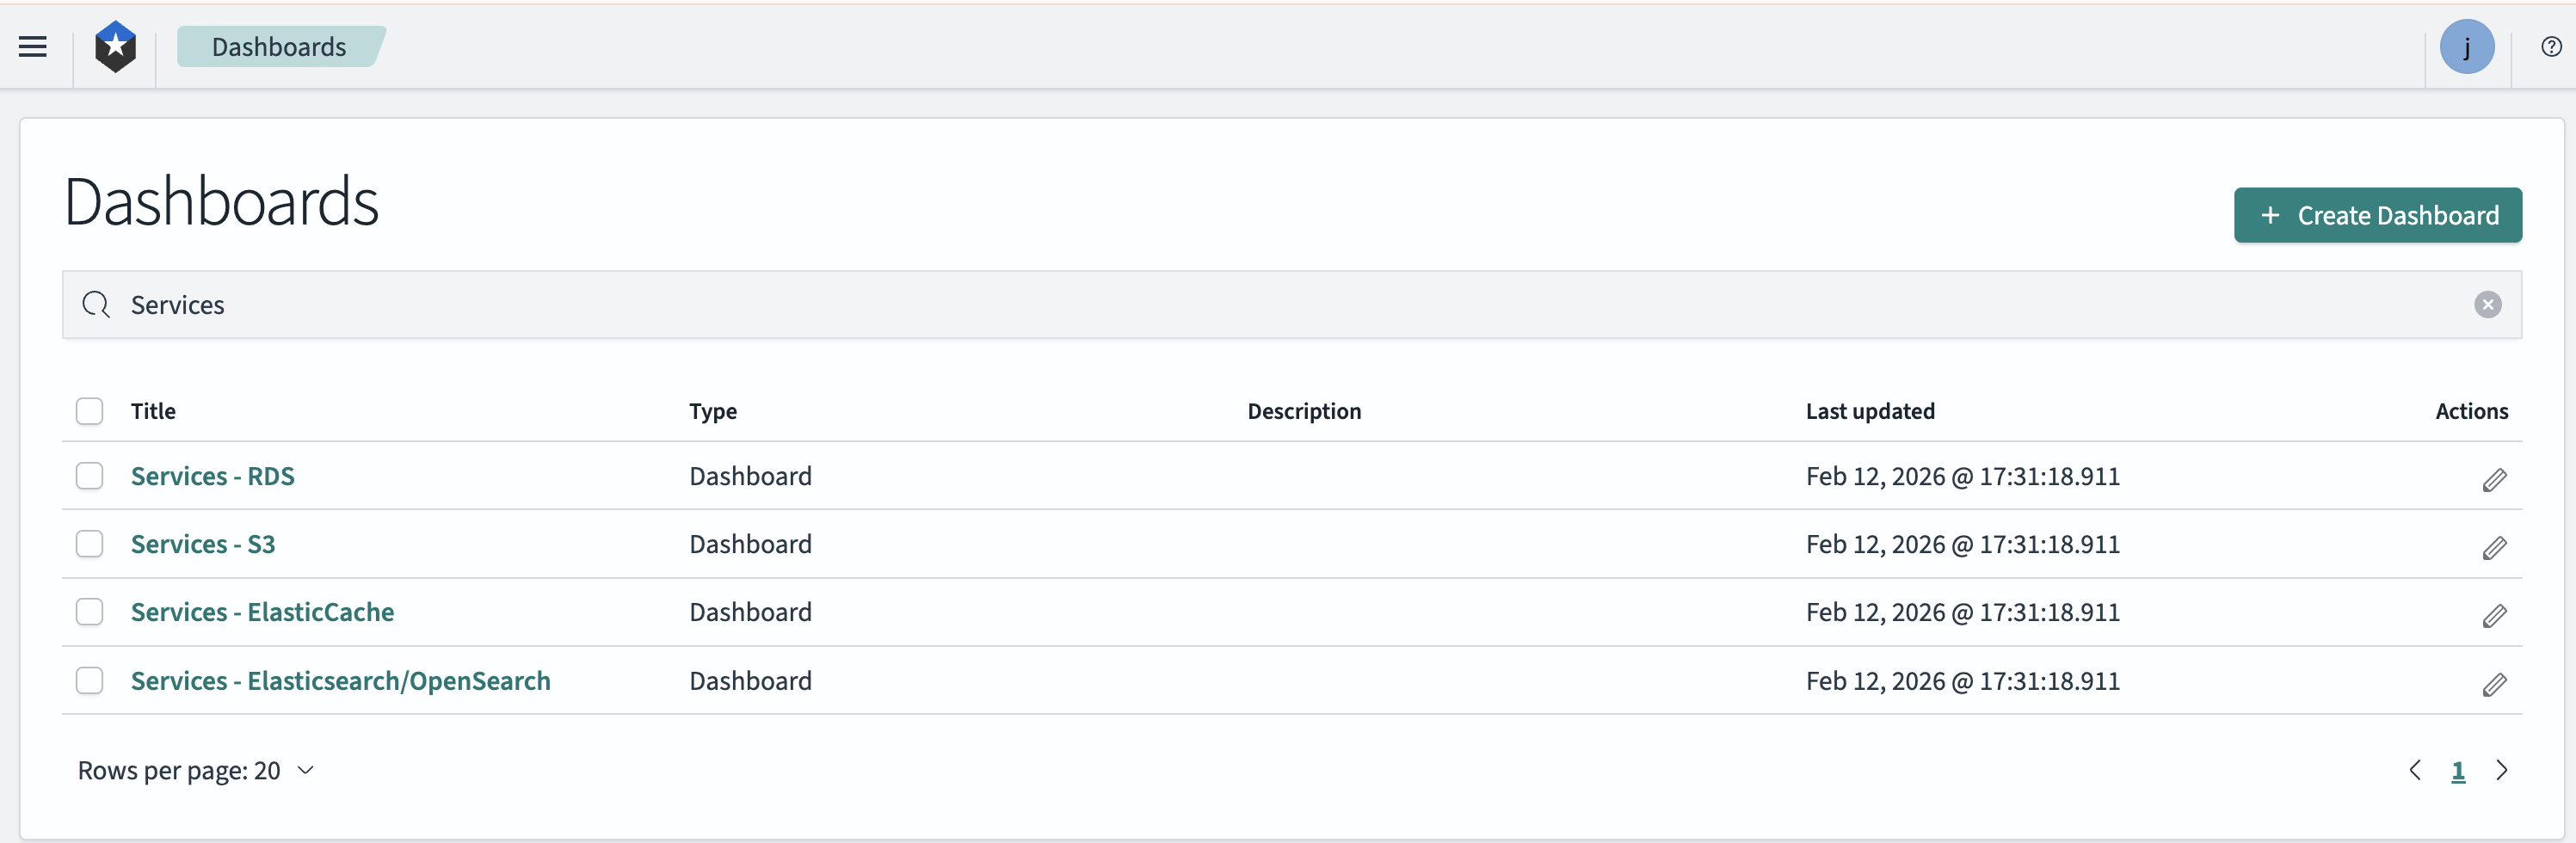
Task: Open the navigation hamburger menu
Action: 33,47
